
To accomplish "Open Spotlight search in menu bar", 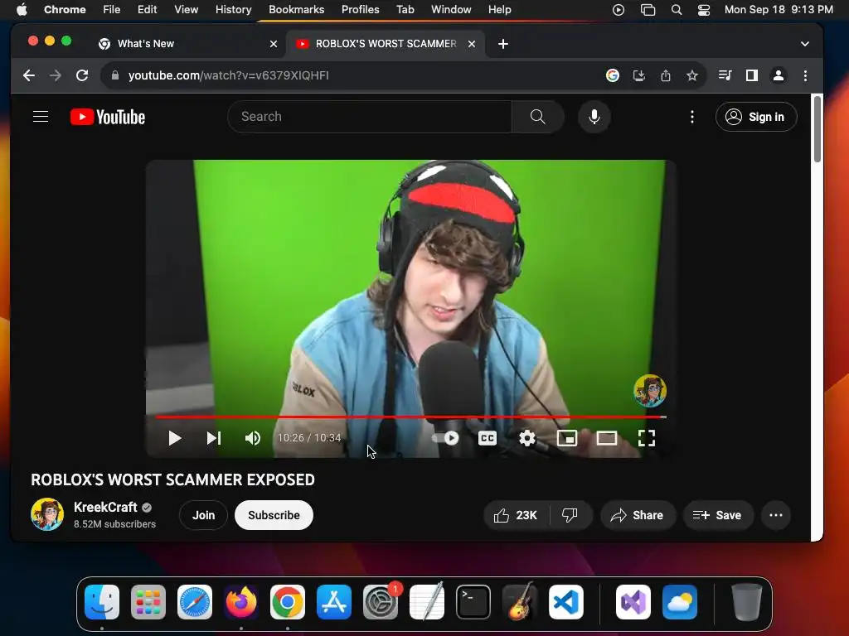I will pos(677,10).
